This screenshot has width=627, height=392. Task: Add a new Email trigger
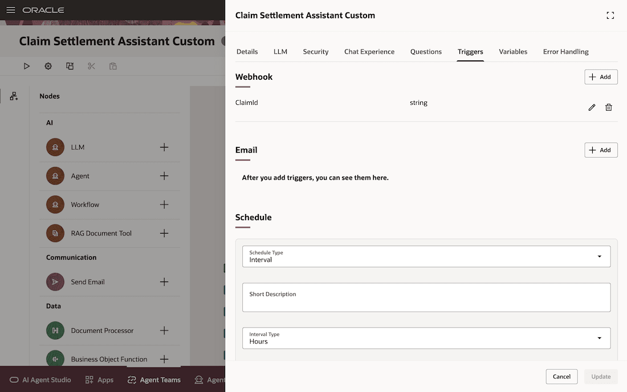click(601, 150)
